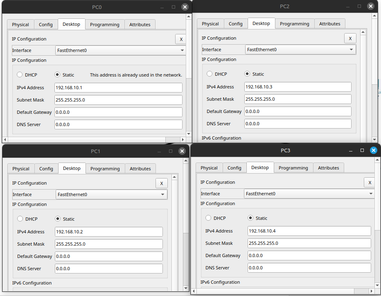
Task: Click IPv4 Address field 192.168.10.1 in PC0
Action: click(118, 88)
